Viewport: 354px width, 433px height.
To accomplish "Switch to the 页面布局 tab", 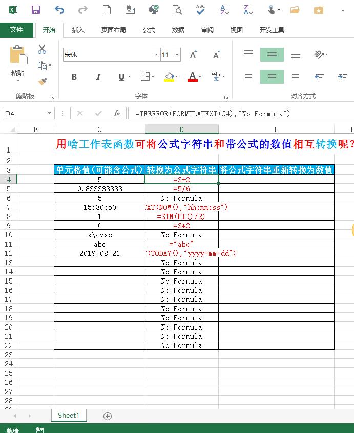I will click(x=114, y=30).
